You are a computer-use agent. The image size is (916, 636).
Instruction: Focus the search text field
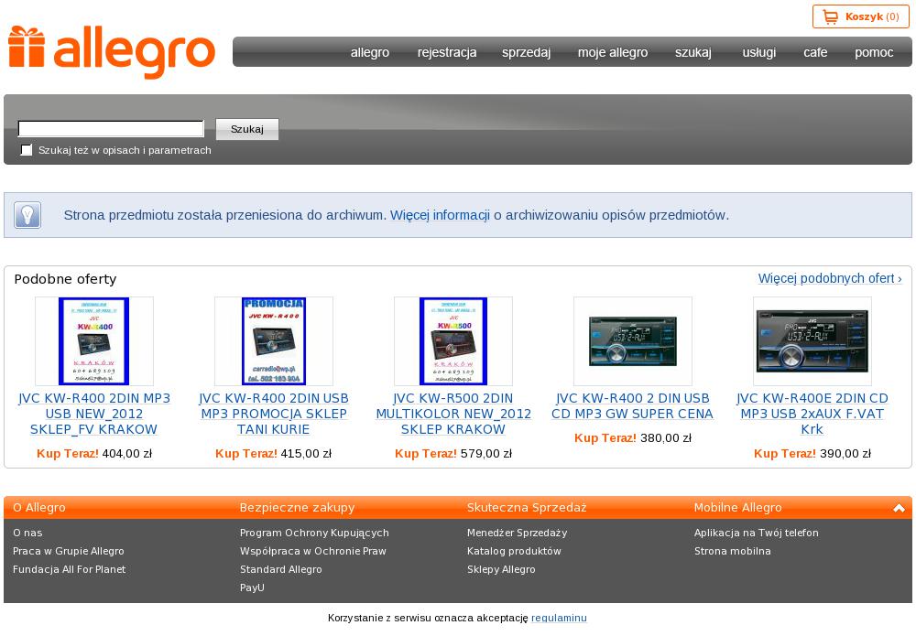(111, 129)
